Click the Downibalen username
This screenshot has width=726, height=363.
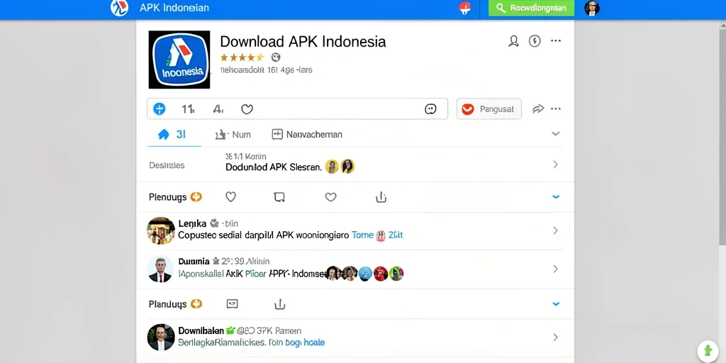[x=201, y=331]
